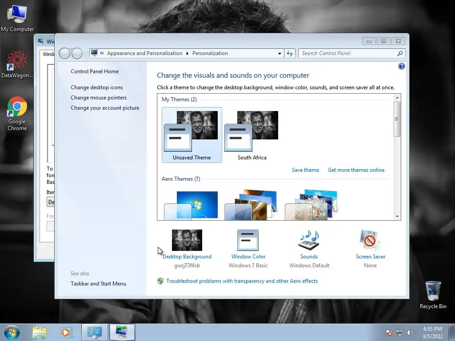Click the Control Panel icon in the address bar

(94, 53)
